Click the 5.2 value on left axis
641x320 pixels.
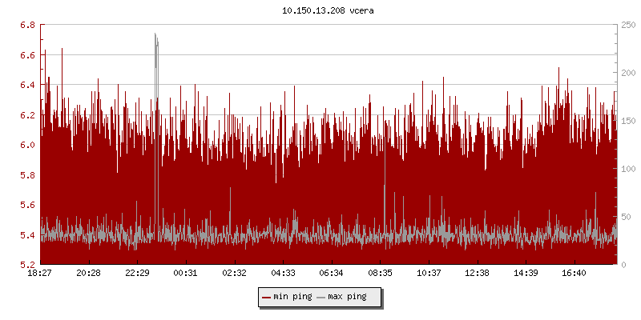pos(26,265)
